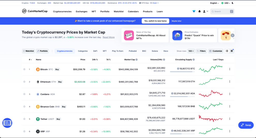Image resolution: width=256 pixels, height=138 pixels.
Task: Open the diamond rewards icon
Action: 194,11
